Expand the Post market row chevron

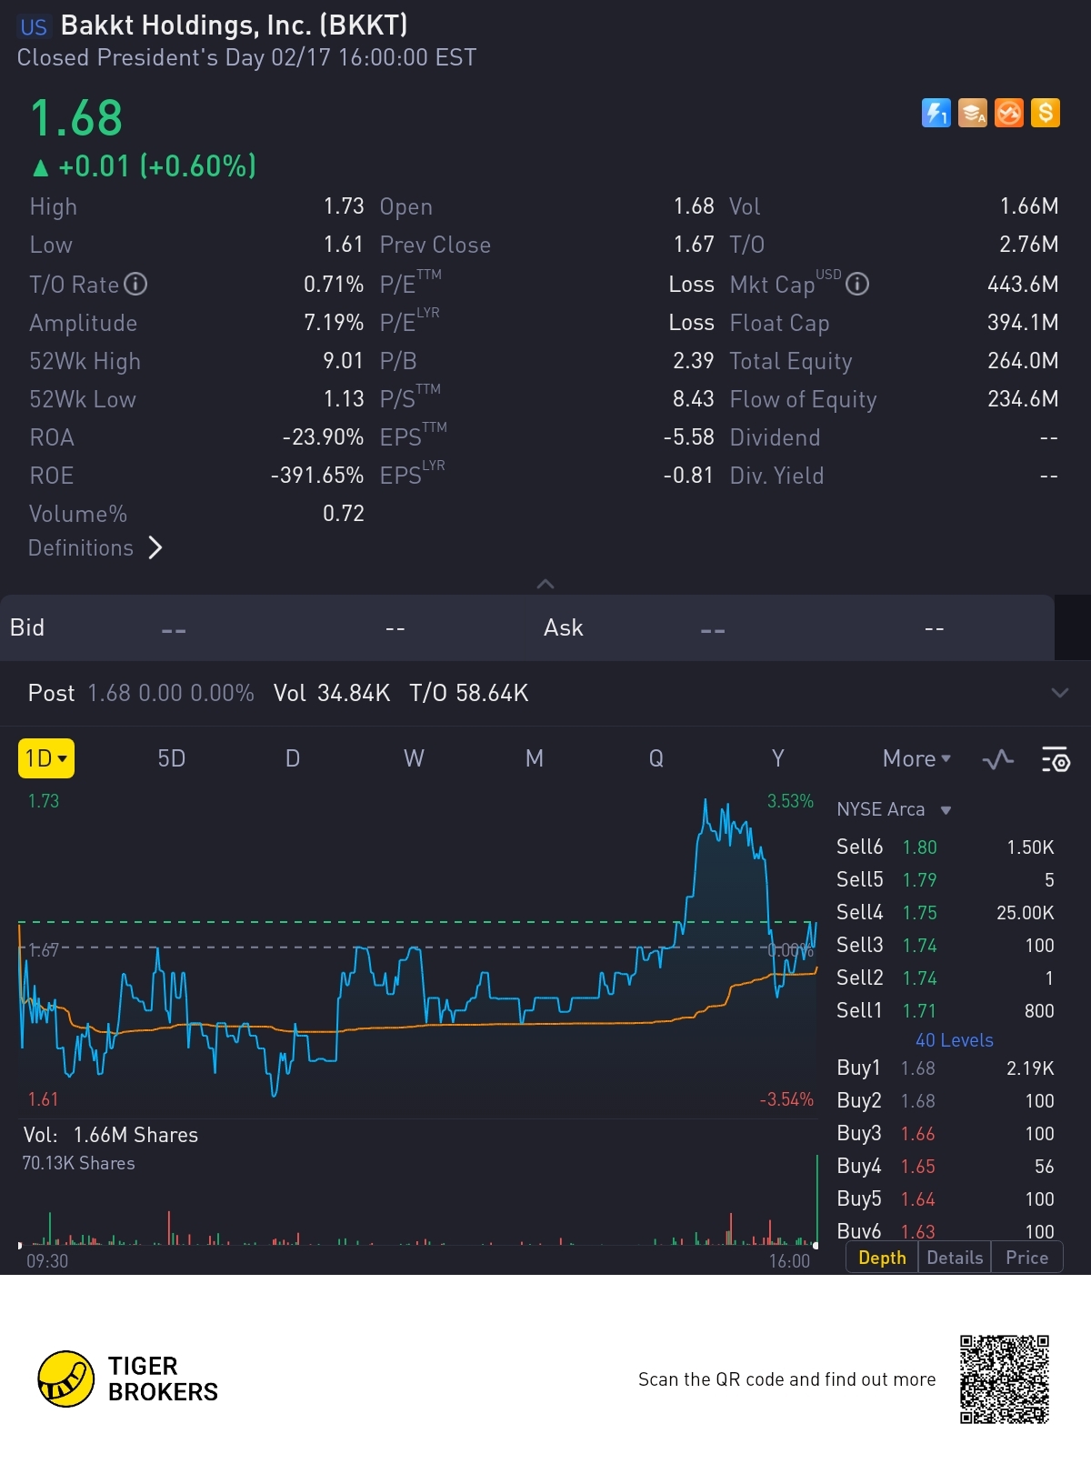tap(1059, 693)
